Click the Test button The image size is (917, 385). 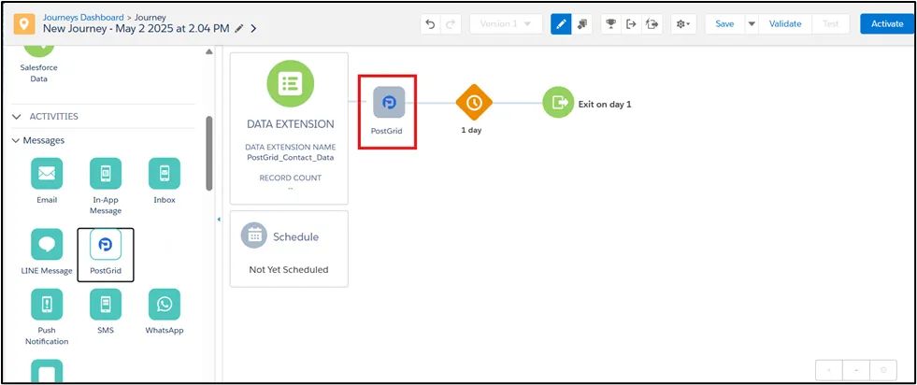tap(830, 24)
